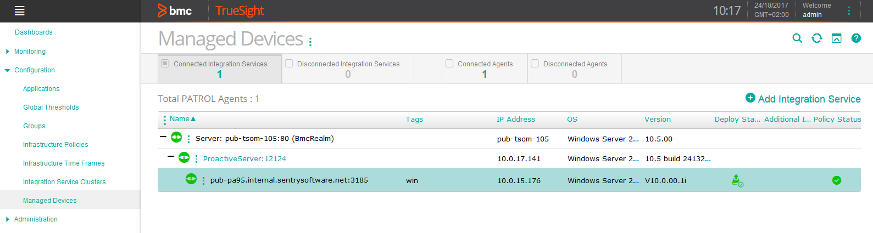This screenshot has height=233, width=873.
Task: Refresh the Managed Devices list
Action: point(817,38)
